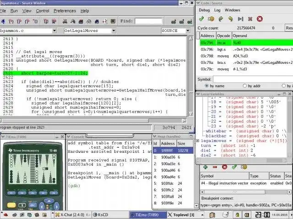Click the Address column header in disassembly
The height and width of the screenshot is (219, 293).
(207, 36)
